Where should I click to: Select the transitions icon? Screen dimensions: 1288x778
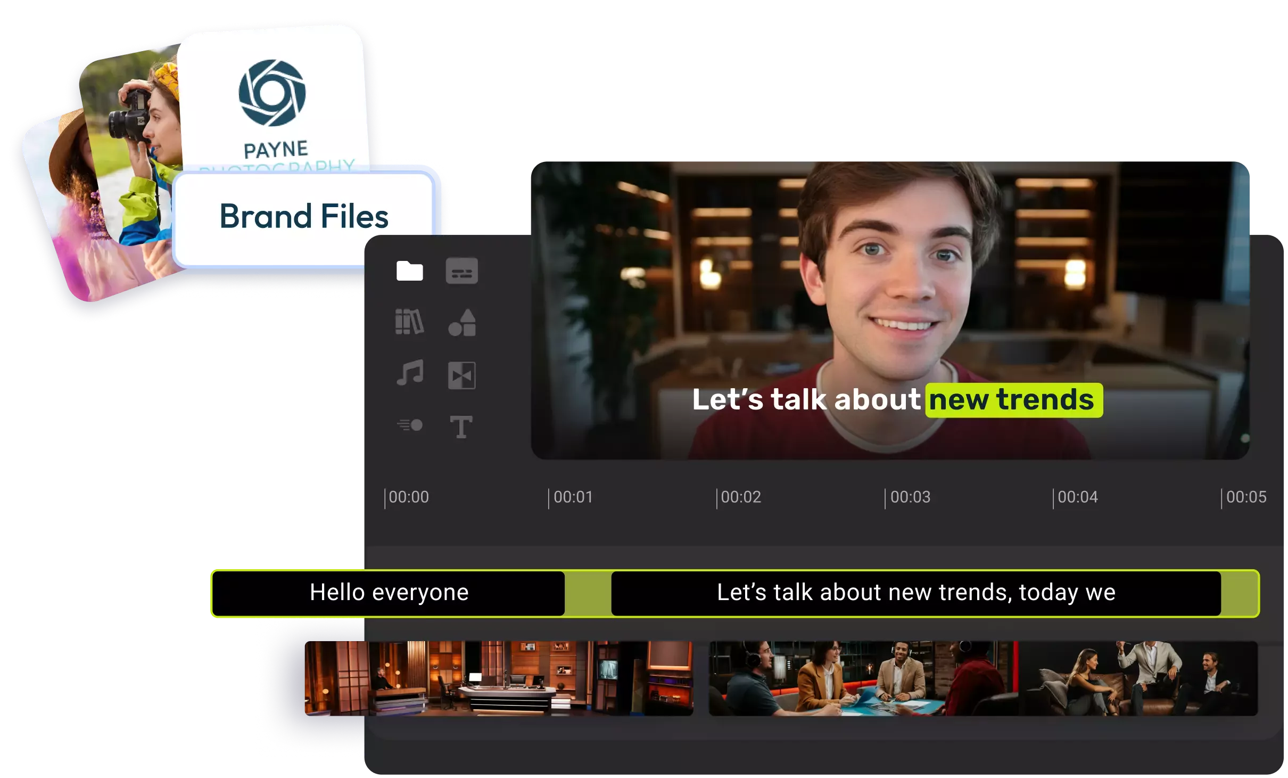click(x=461, y=375)
